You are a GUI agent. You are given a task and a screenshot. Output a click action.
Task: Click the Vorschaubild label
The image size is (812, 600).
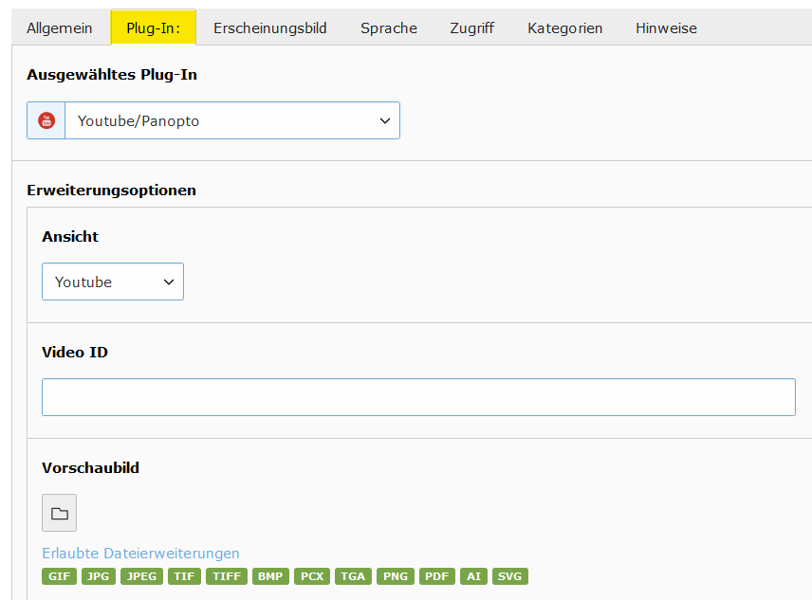90,467
